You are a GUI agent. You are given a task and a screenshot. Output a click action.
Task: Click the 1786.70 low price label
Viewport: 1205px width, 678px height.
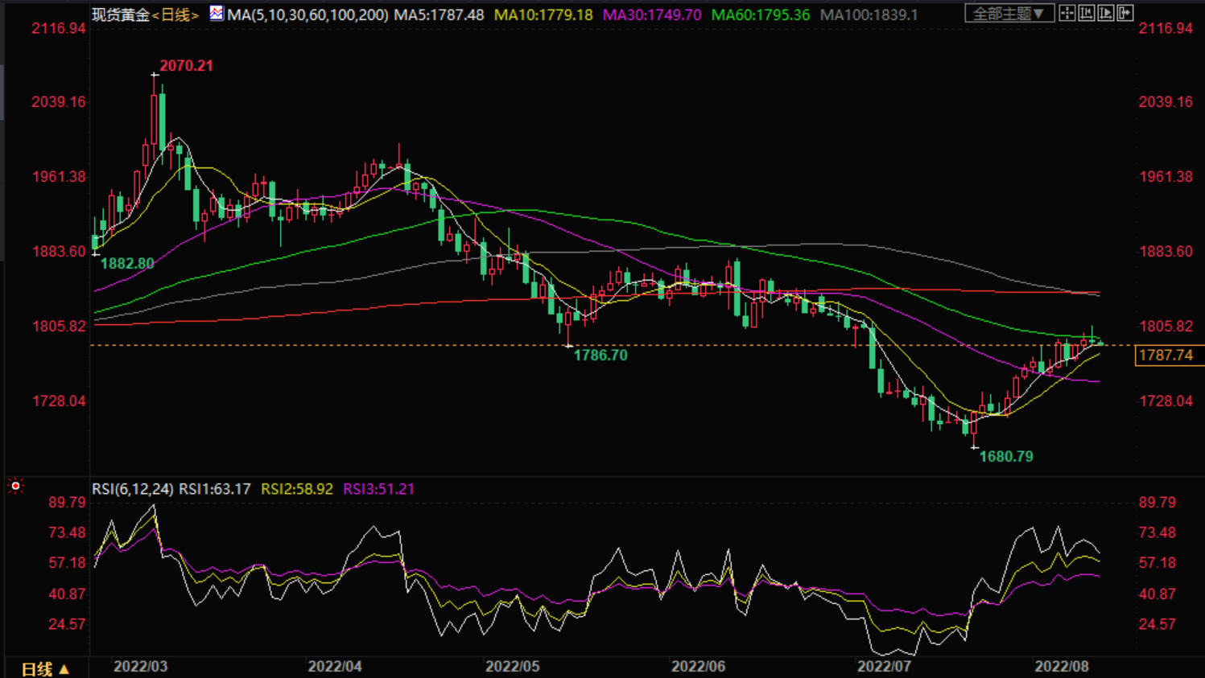(600, 355)
